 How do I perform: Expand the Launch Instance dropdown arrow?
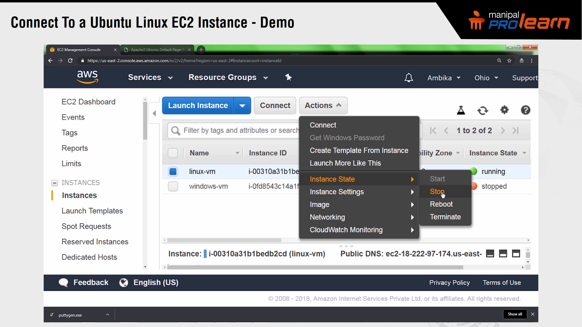[x=242, y=105]
